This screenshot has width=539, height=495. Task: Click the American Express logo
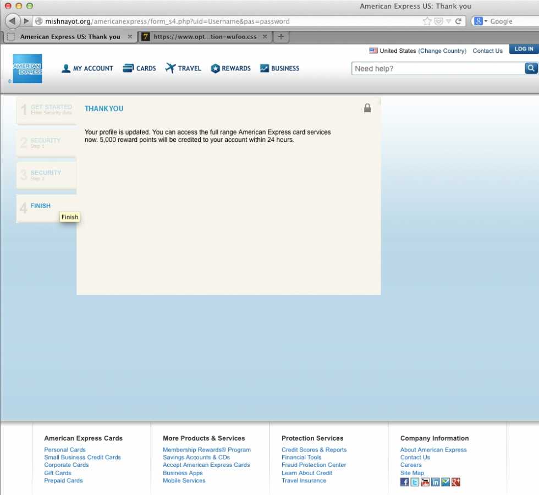28,69
